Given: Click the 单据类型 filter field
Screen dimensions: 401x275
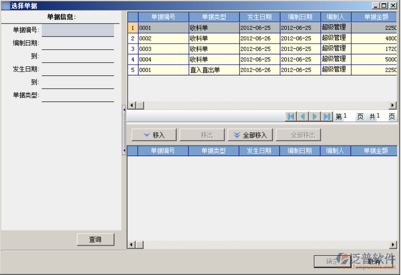Looking at the screenshot, I should point(78,95).
